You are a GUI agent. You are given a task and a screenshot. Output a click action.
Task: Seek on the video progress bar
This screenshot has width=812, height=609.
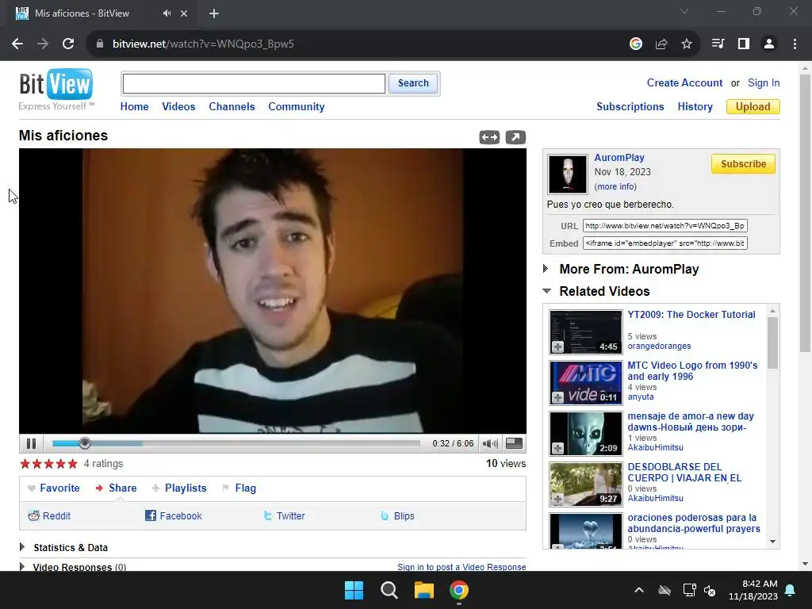click(236, 443)
